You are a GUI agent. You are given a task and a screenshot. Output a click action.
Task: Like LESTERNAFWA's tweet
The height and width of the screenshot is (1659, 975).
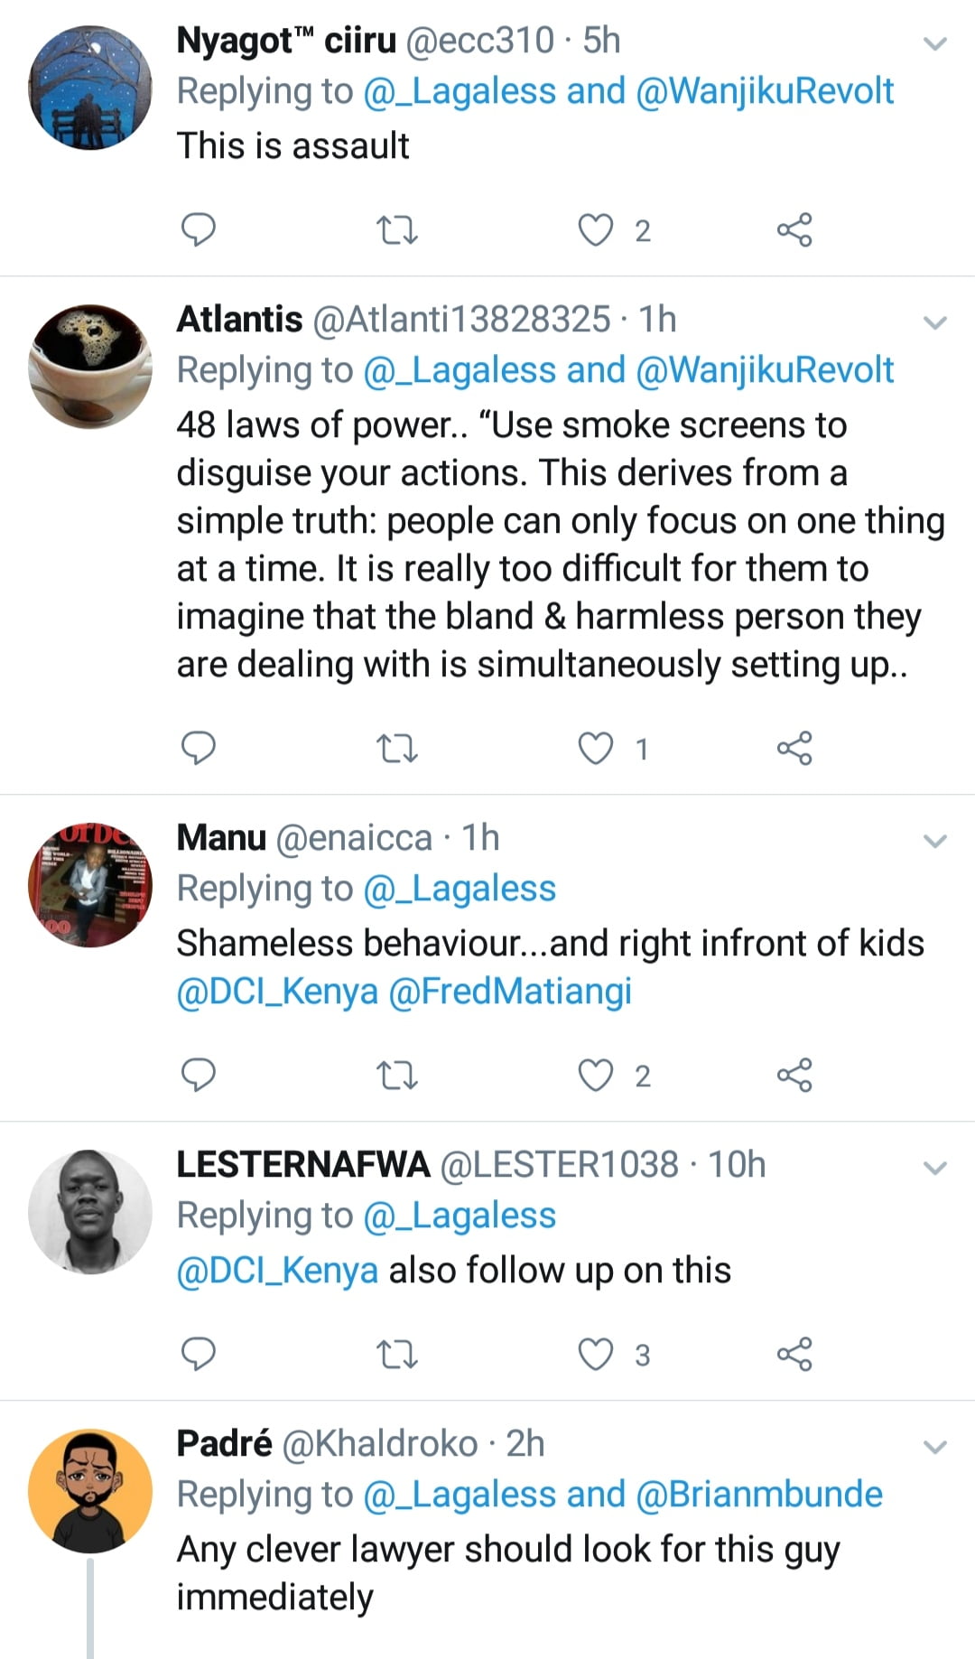(596, 1355)
